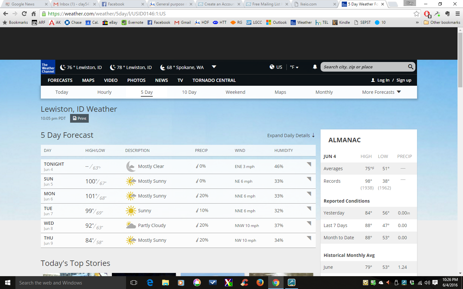Open the Gmail bookmark
This screenshot has width=463, height=289.
[x=183, y=22]
